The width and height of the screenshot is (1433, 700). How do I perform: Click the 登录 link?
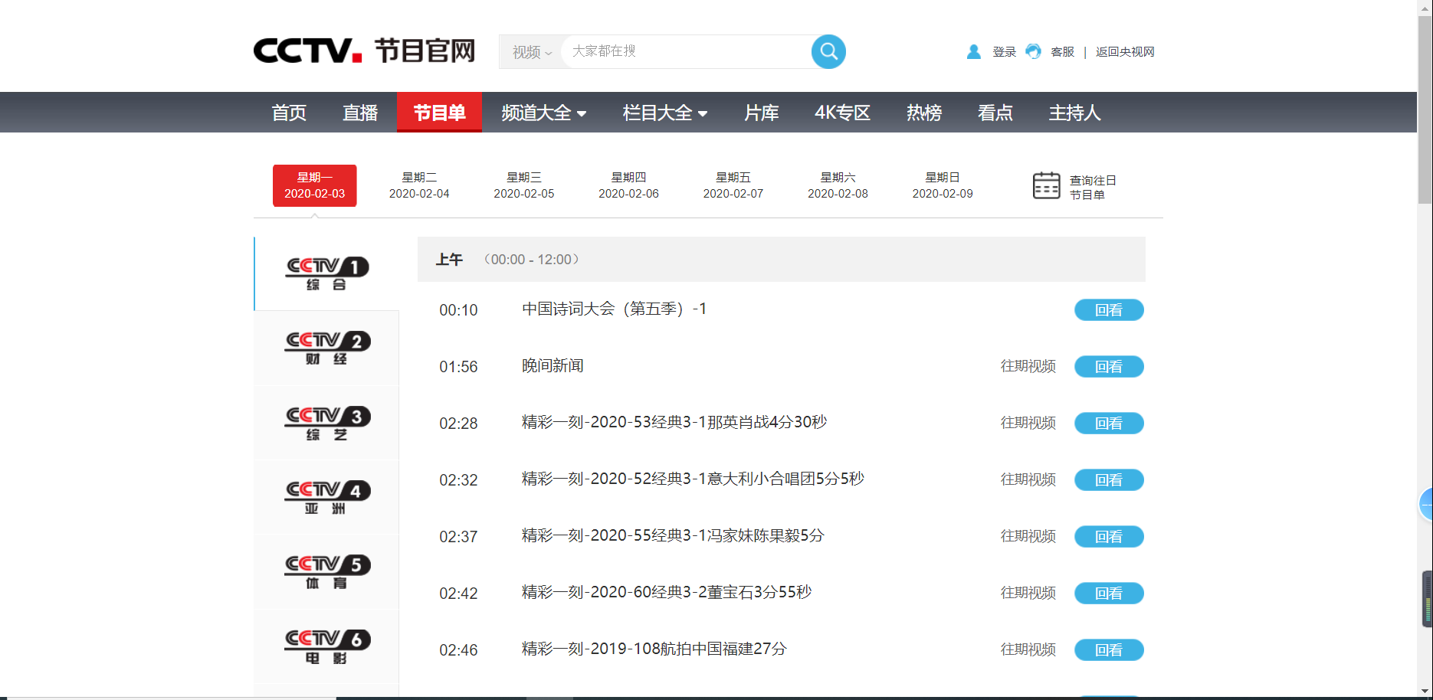coord(1004,52)
